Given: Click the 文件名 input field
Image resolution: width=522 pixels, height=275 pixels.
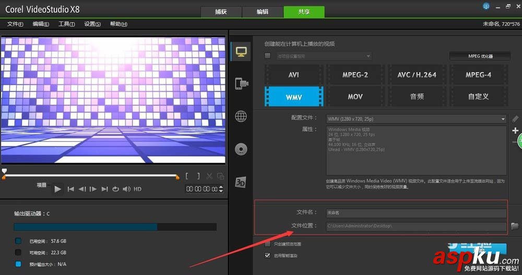Looking at the screenshot, I should [417, 213].
